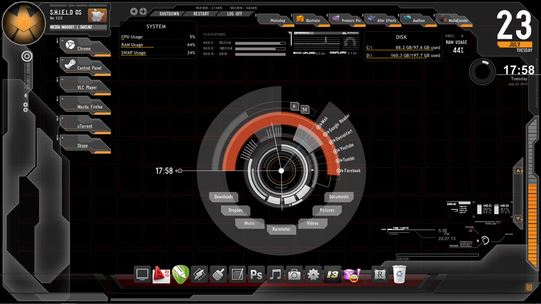This screenshot has height=304, width=541.
Task: Expand plus sign on uTorrent launcher
Action: coord(62,118)
